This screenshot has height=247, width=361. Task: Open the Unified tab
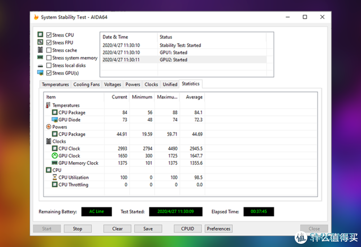tap(170, 84)
